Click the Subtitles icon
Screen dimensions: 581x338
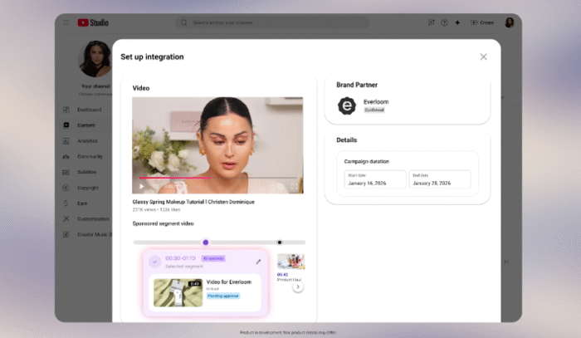tap(66, 172)
